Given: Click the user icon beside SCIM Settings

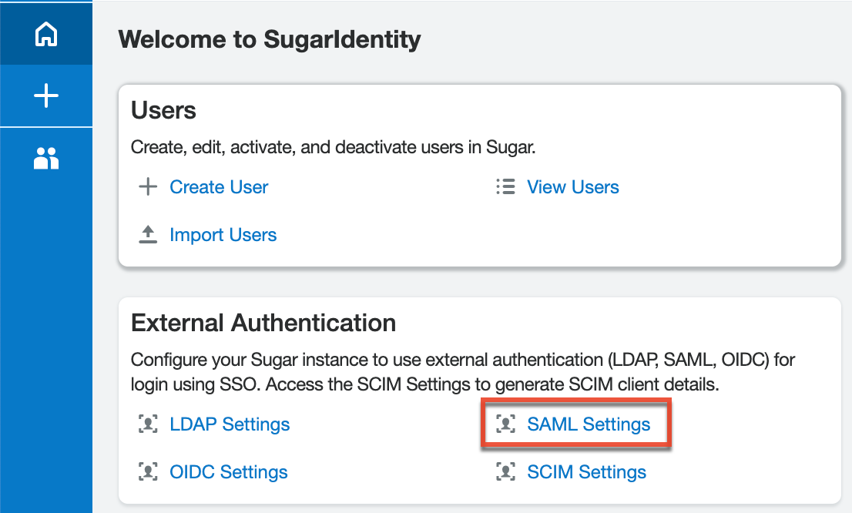Looking at the screenshot, I should 506,471.
